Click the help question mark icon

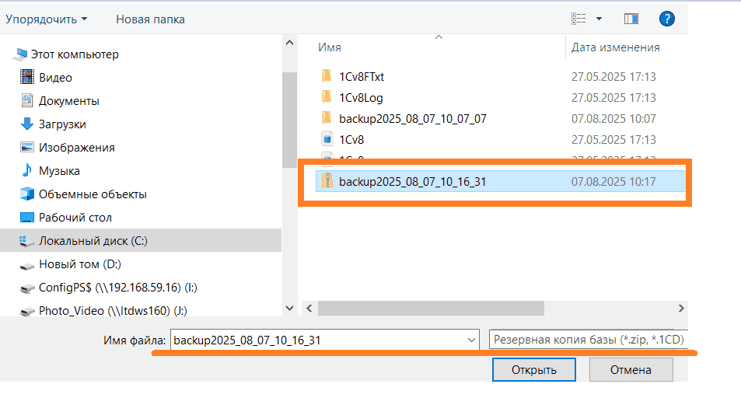[666, 19]
